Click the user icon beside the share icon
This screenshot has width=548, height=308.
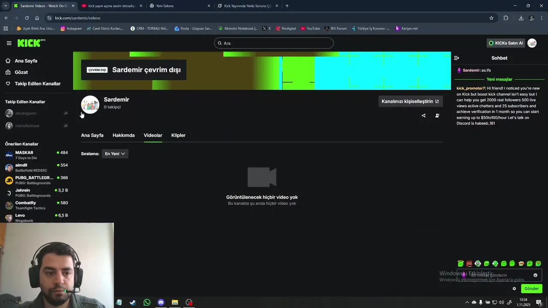(437, 115)
